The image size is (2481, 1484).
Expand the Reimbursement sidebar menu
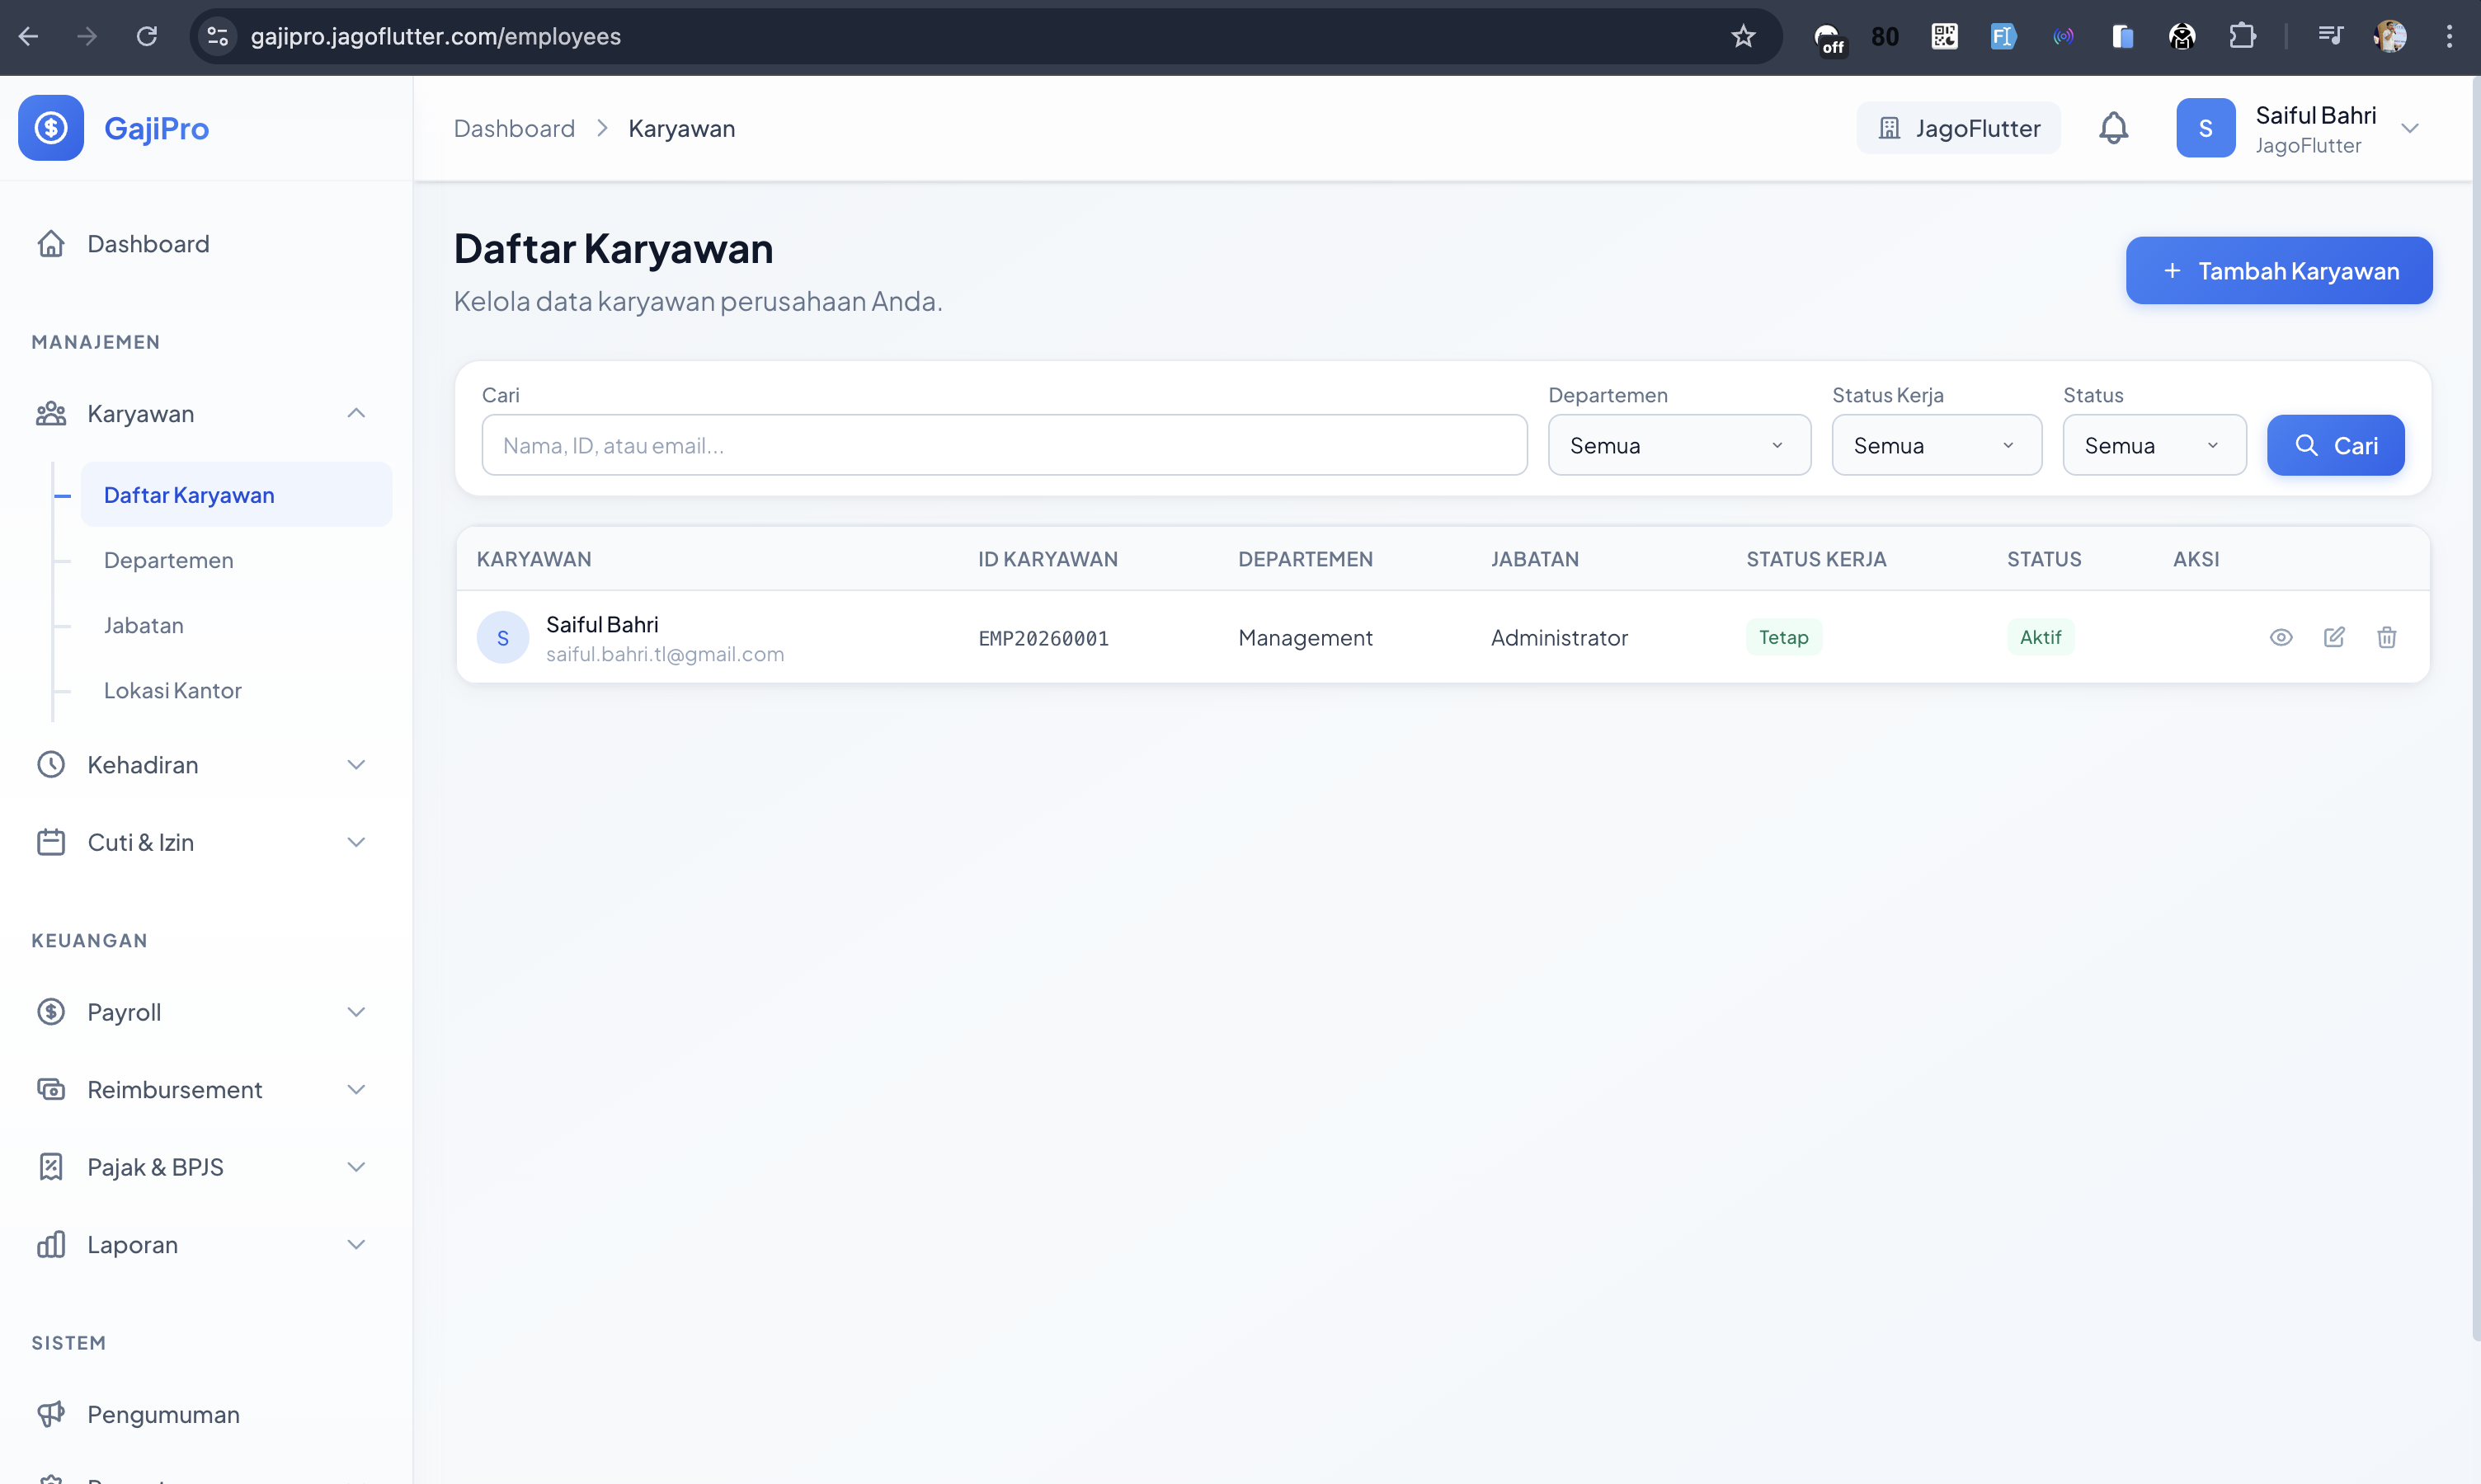[356, 1089]
